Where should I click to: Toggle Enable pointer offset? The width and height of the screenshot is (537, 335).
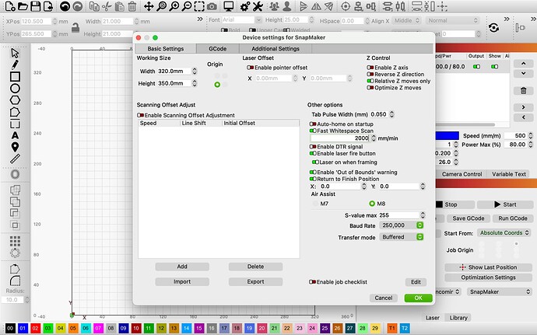click(250, 68)
